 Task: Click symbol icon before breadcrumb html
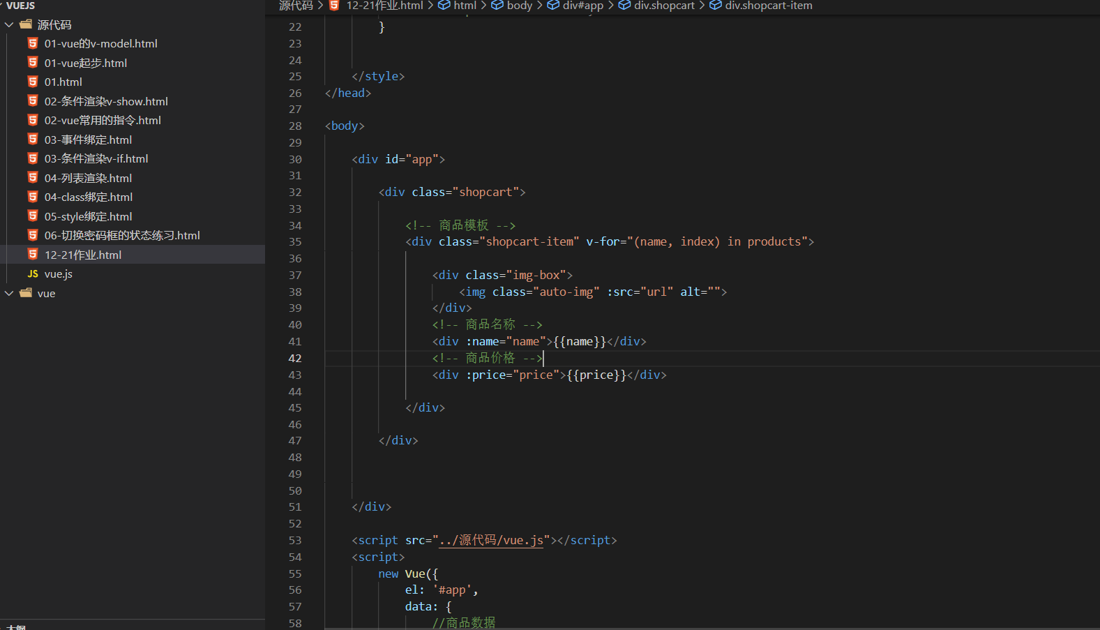[x=444, y=5]
